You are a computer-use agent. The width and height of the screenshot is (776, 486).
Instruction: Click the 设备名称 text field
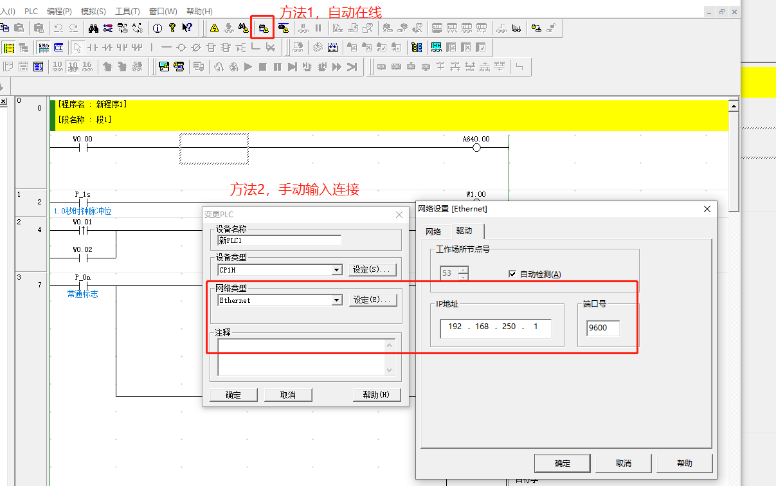280,240
